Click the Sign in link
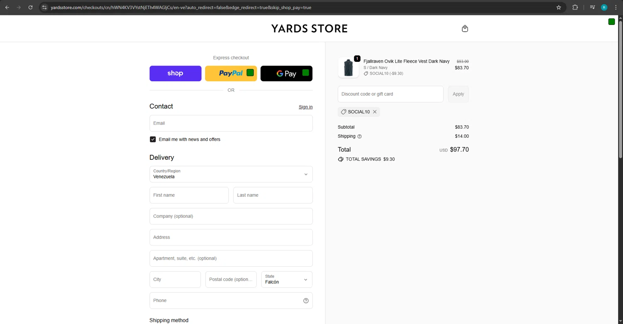This screenshot has width=623, height=324. point(306,107)
